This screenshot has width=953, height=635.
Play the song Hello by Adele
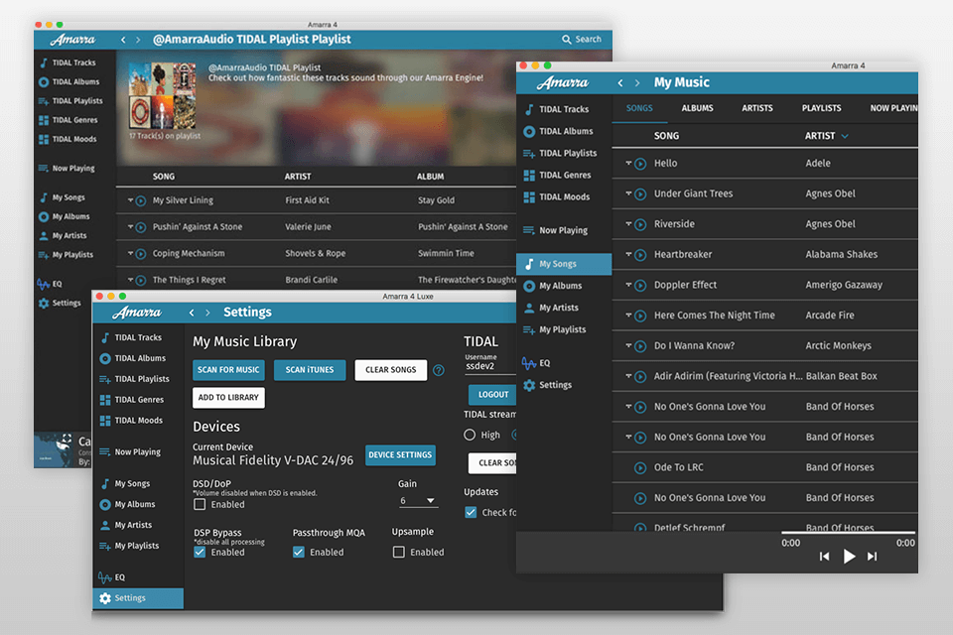point(640,164)
